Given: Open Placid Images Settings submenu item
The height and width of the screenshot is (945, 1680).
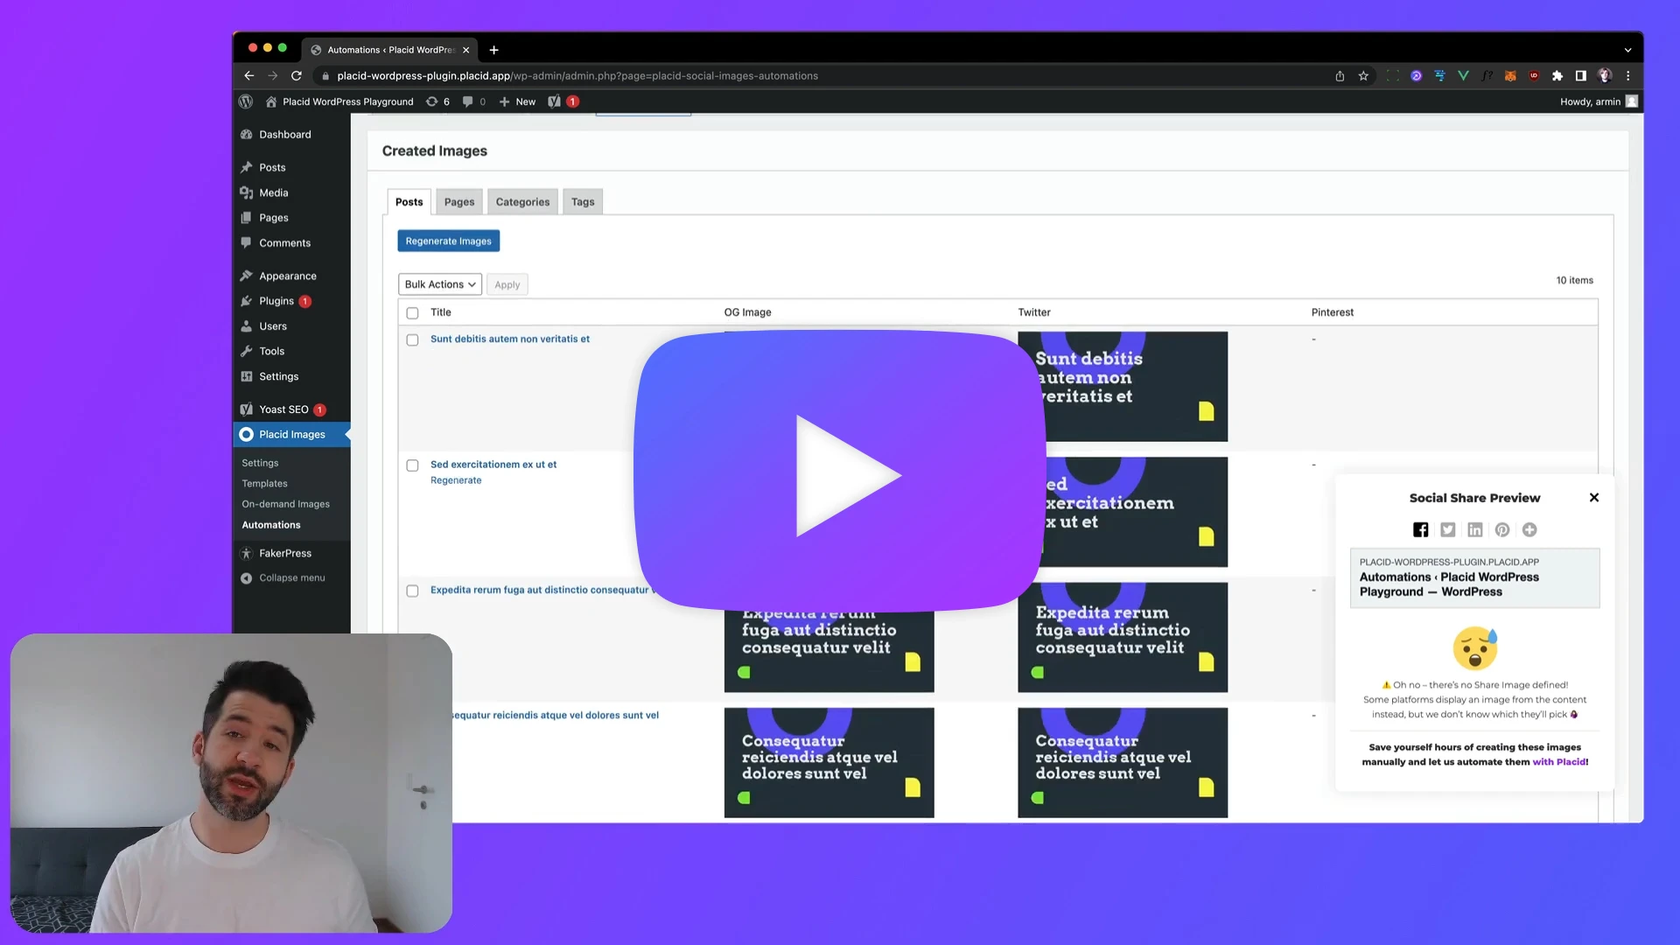Looking at the screenshot, I should (x=260, y=463).
